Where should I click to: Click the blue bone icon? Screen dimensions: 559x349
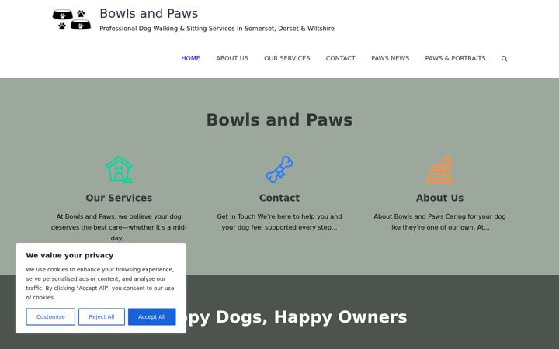click(x=279, y=170)
